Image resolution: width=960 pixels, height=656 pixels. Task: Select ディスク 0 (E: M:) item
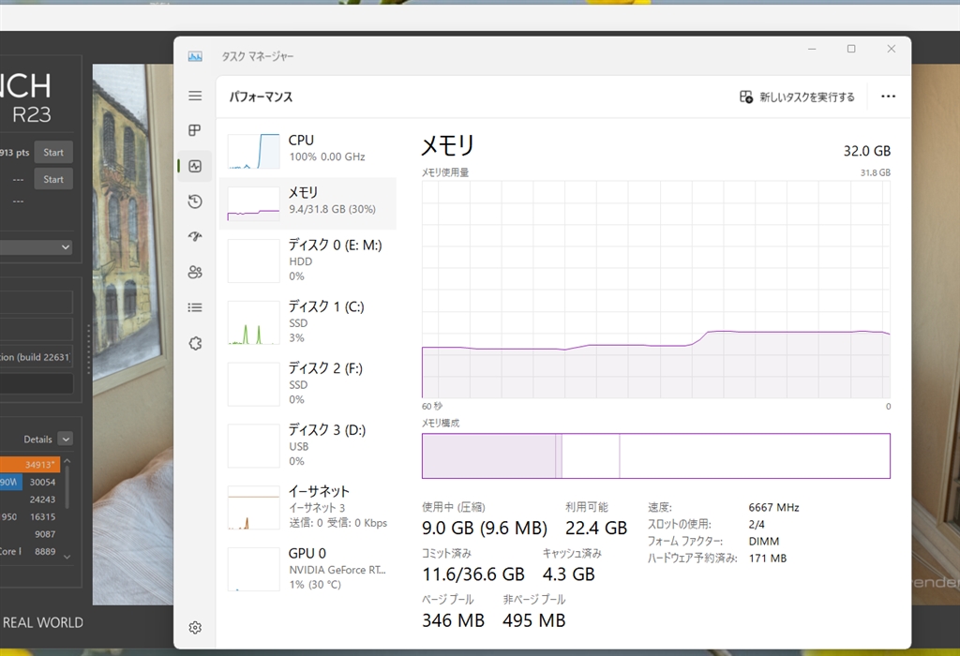click(307, 261)
